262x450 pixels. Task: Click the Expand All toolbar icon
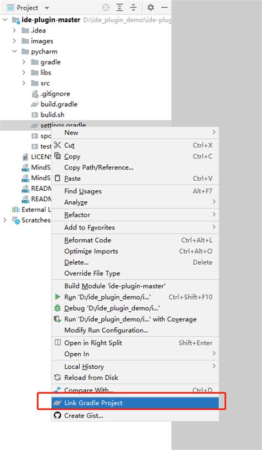point(119,8)
